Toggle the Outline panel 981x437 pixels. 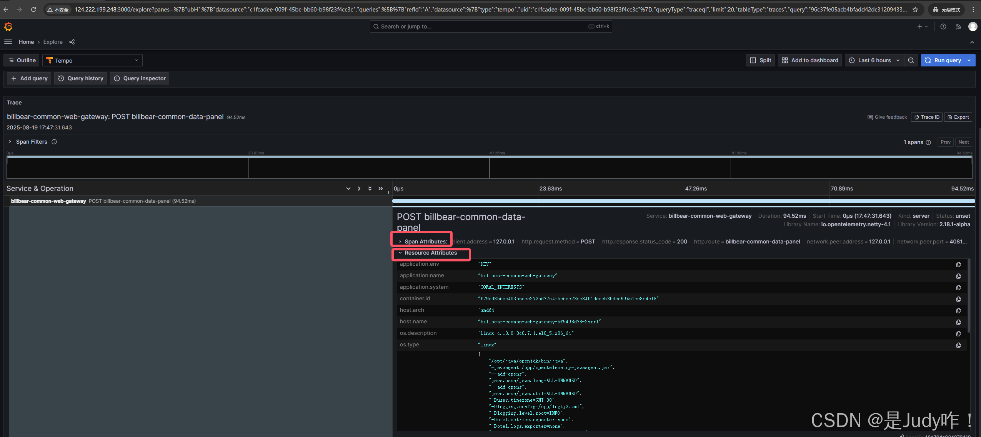[22, 60]
